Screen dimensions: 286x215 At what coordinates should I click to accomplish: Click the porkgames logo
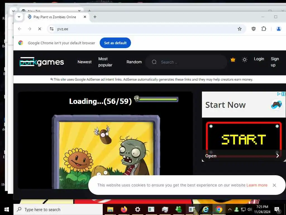point(42,62)
